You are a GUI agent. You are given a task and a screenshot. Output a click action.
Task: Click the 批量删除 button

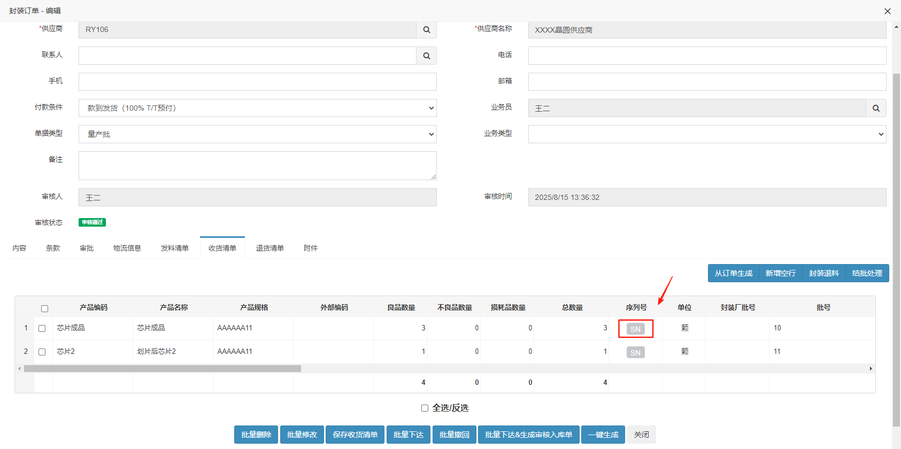coord(256,435)
